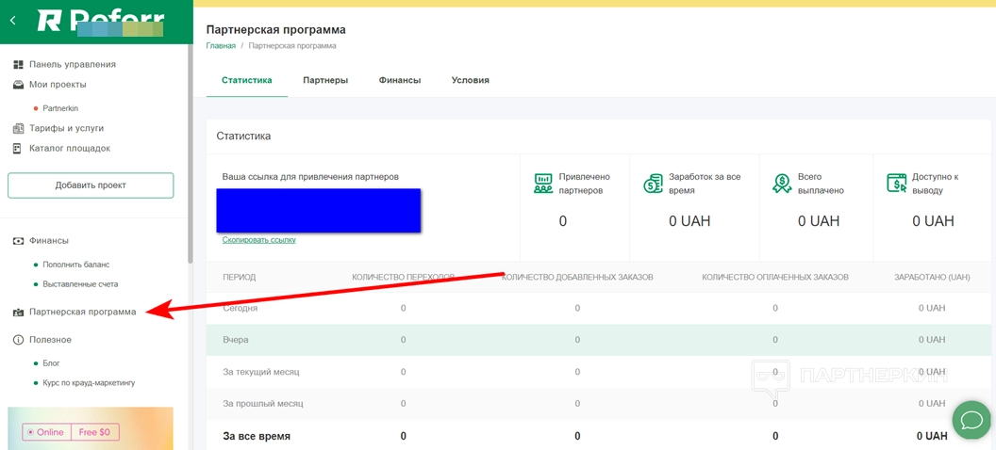Open Полезное section in sidebar
This screenshot has width=996, height=450.
50,340
